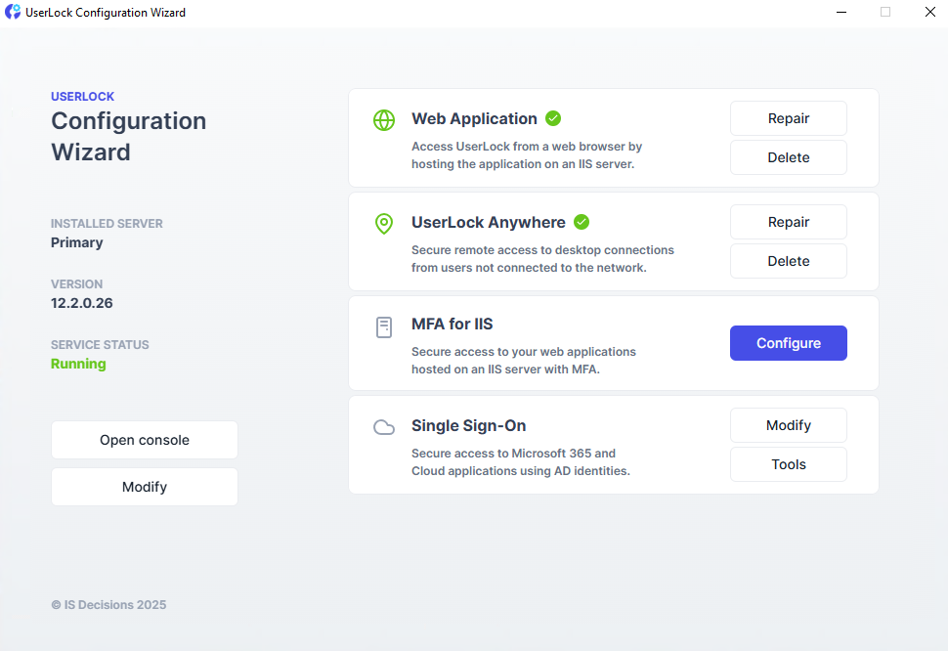Screen dimensions: 948x651
Task: Click green checkmark beside Web Application
Action: click(553, 118)
